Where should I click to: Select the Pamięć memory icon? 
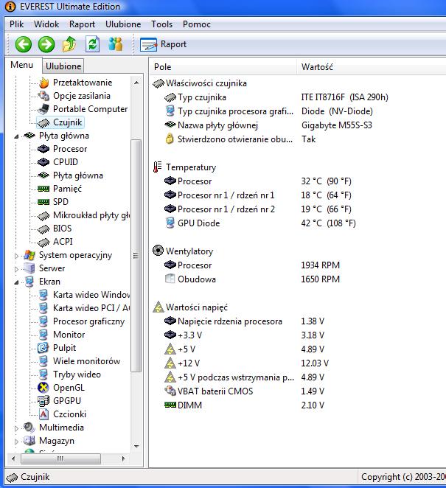[x=43, y=189]
